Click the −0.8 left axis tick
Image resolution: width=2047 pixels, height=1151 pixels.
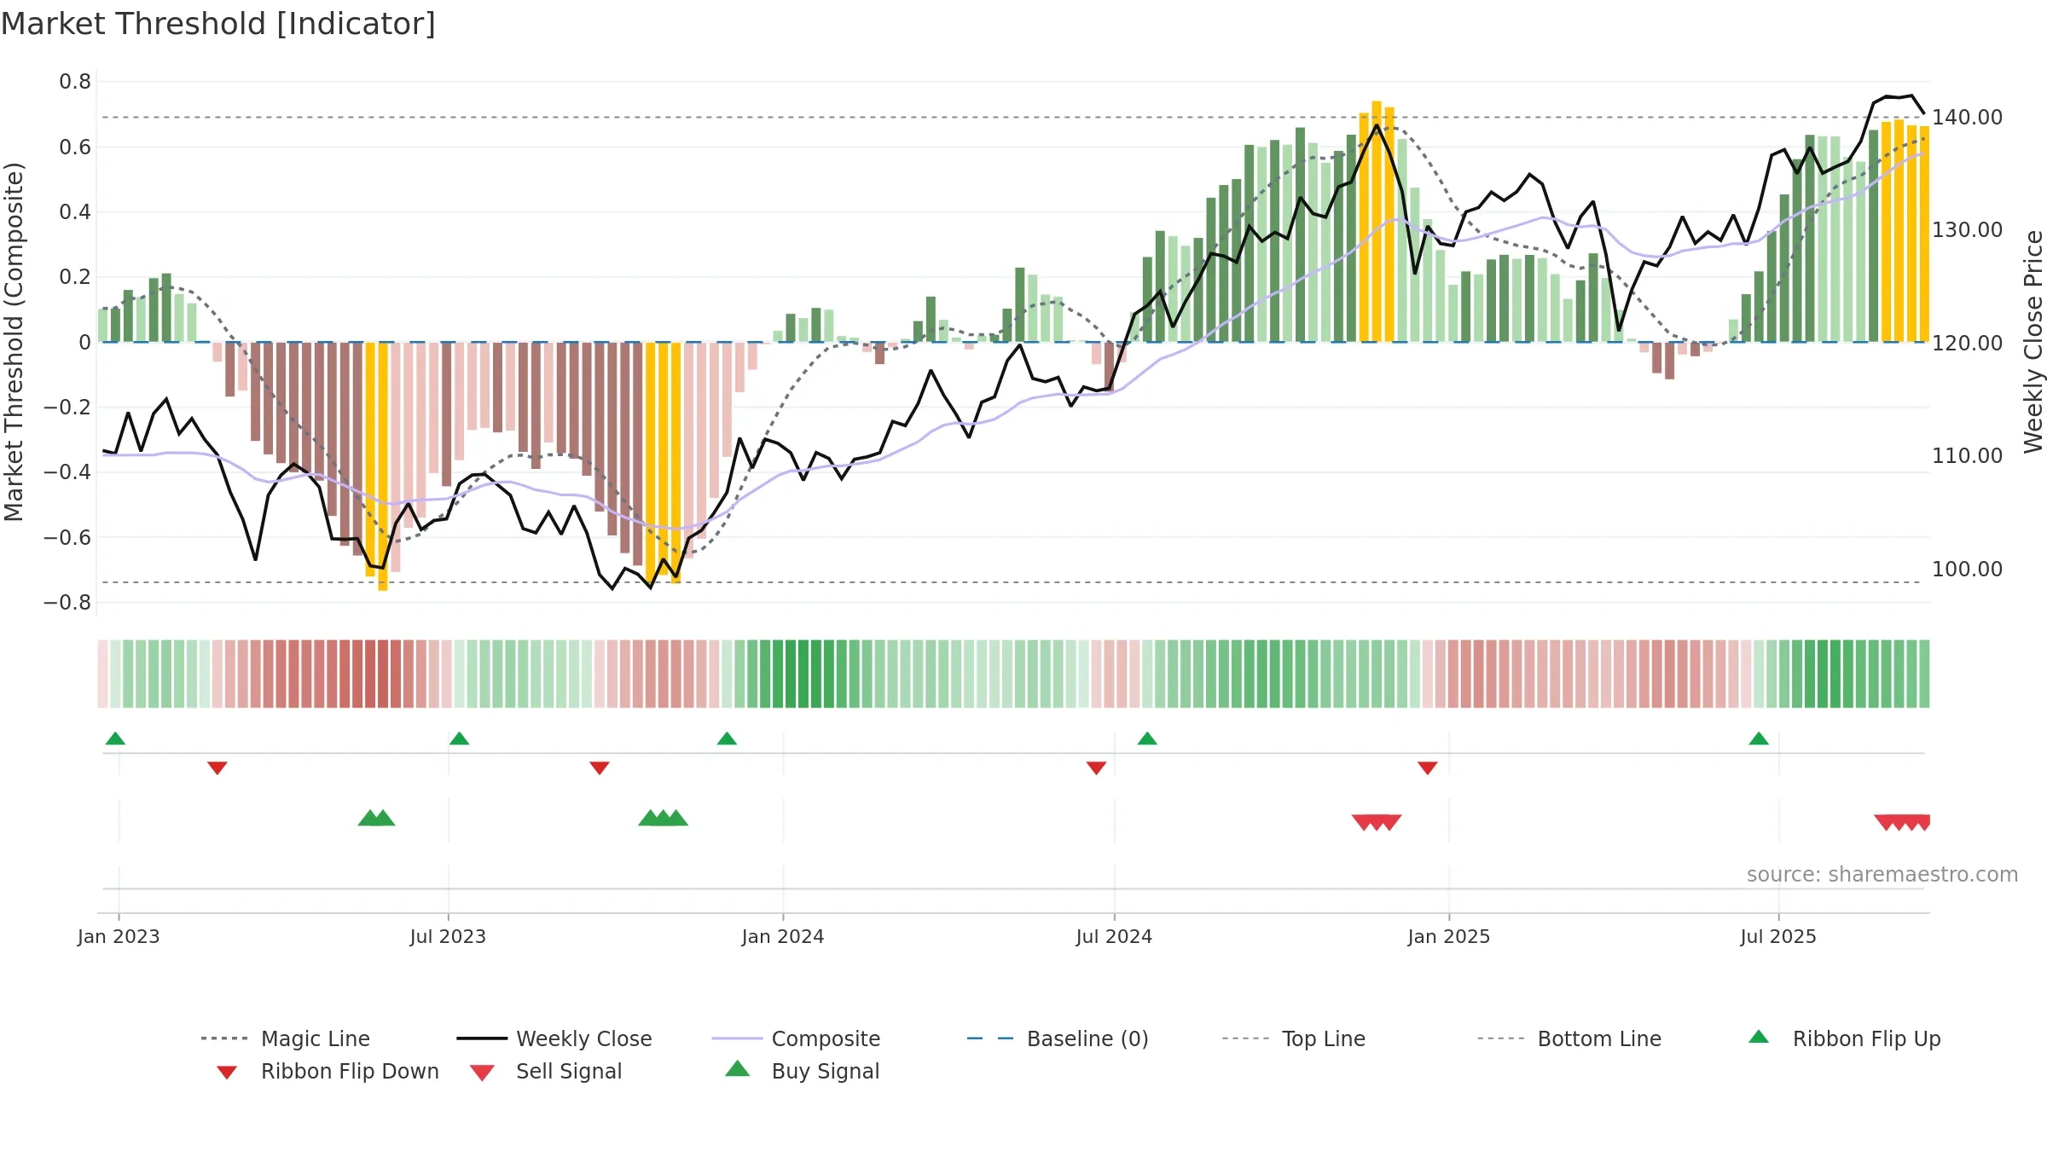tap(67, 603)
